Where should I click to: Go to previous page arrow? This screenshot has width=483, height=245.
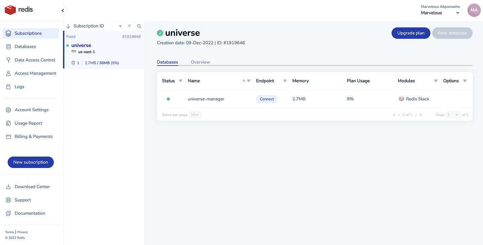399,115
